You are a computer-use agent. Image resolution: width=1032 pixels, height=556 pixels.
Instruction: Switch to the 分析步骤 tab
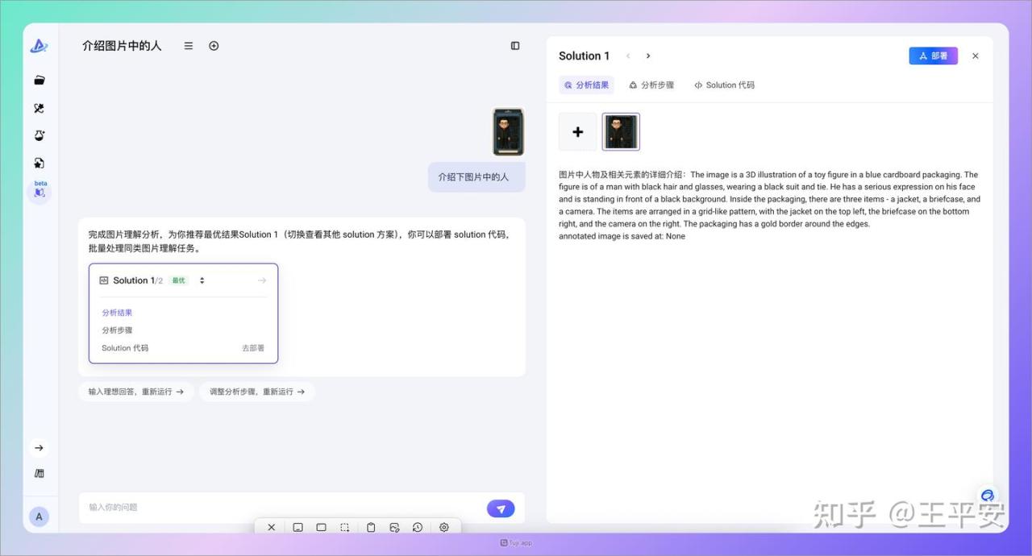651,85
